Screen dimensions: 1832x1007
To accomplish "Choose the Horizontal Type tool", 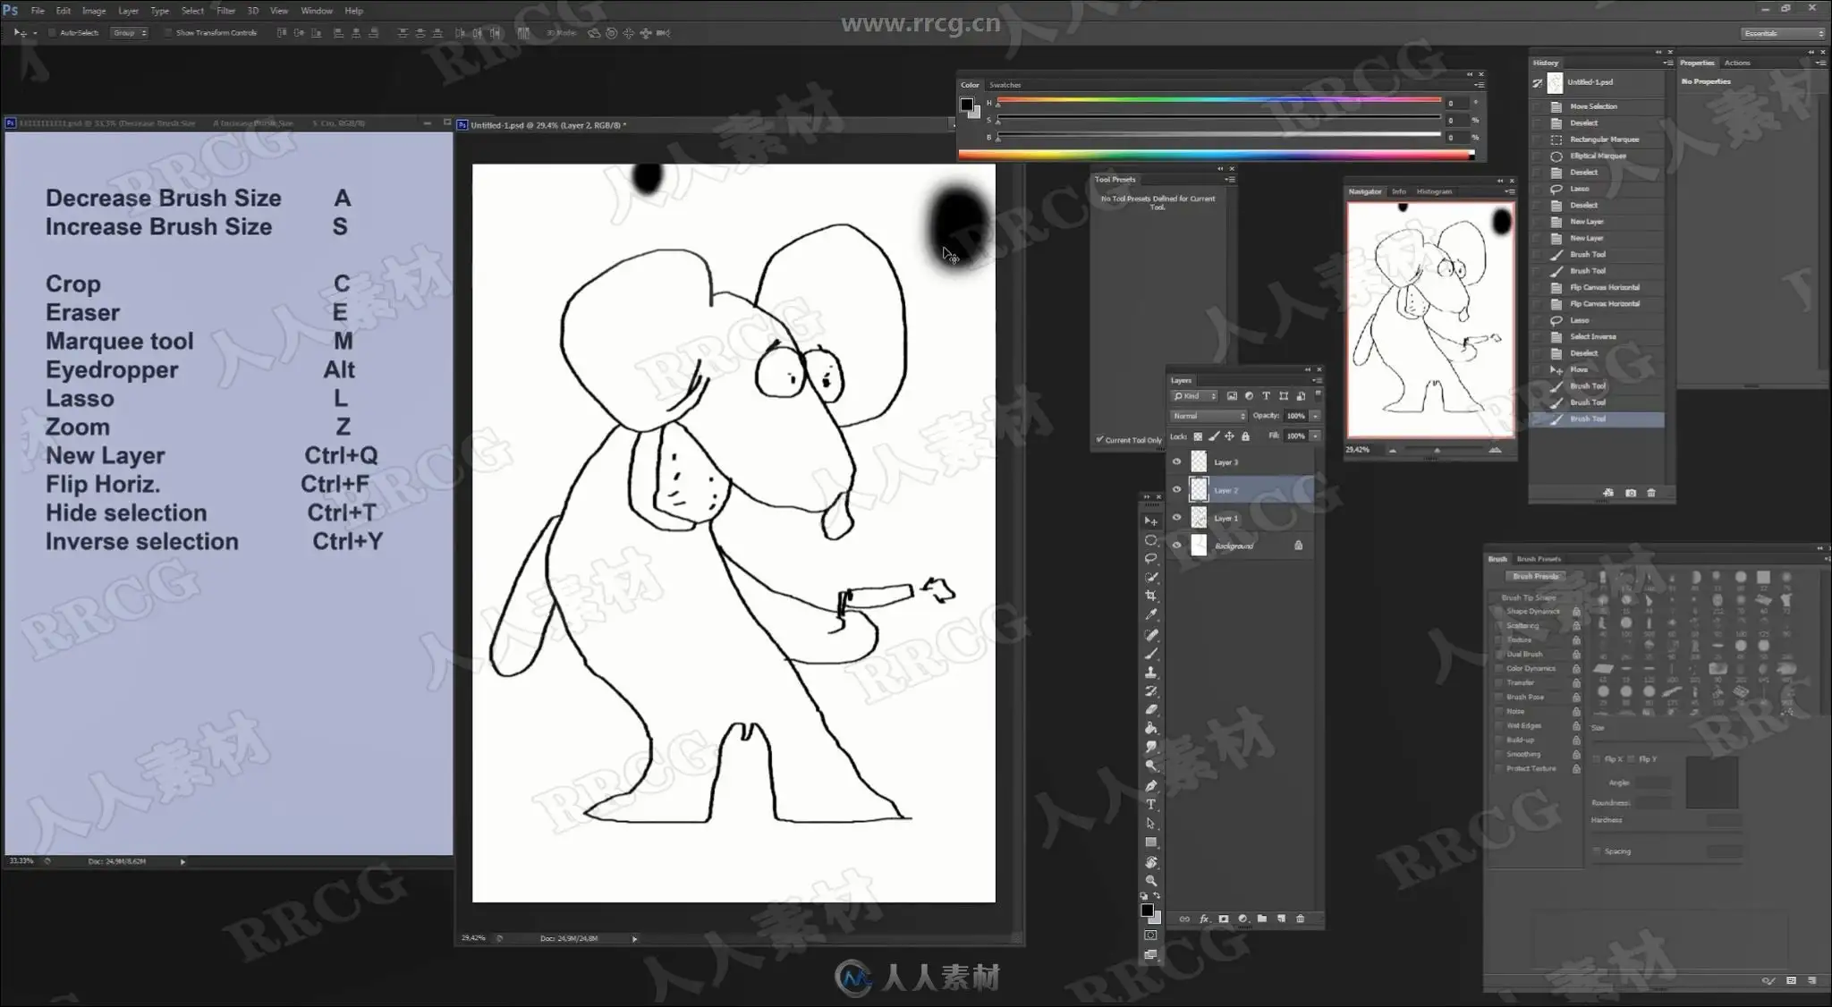I will pyautogui.click(x=1151, y=804).
